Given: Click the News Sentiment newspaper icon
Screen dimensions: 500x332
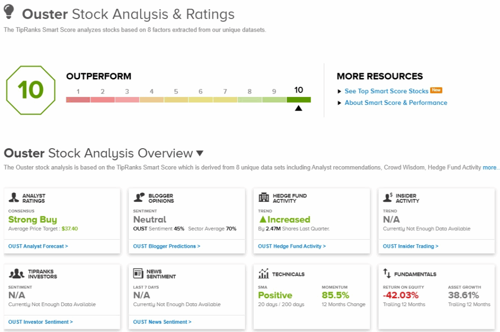Looking at the screenshot, I should [x=138, y=273].
